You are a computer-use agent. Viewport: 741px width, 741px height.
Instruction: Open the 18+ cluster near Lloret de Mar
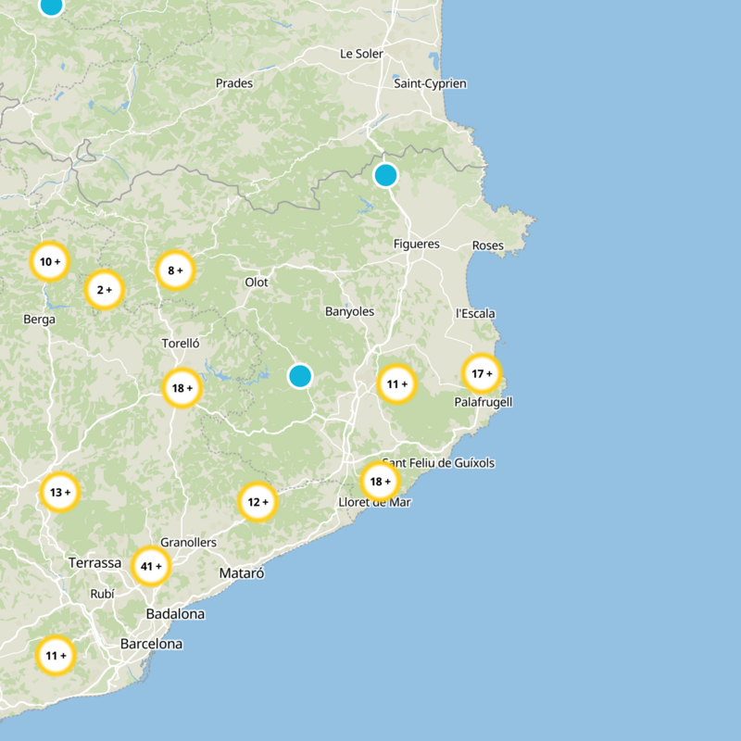(x=378, y=482)
